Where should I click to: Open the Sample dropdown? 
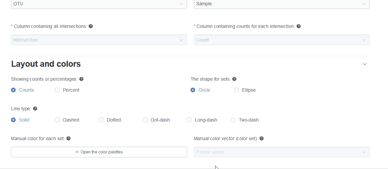click(x=282, y=4)
